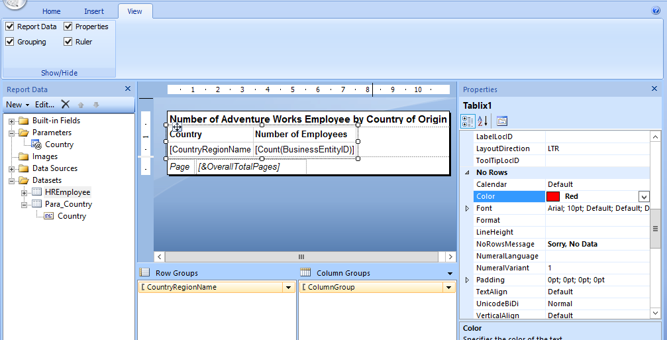Image resolution: width=667 pixels, height=340 pixels.
Task: Select the Calendar property row
Action: point(562,185)
